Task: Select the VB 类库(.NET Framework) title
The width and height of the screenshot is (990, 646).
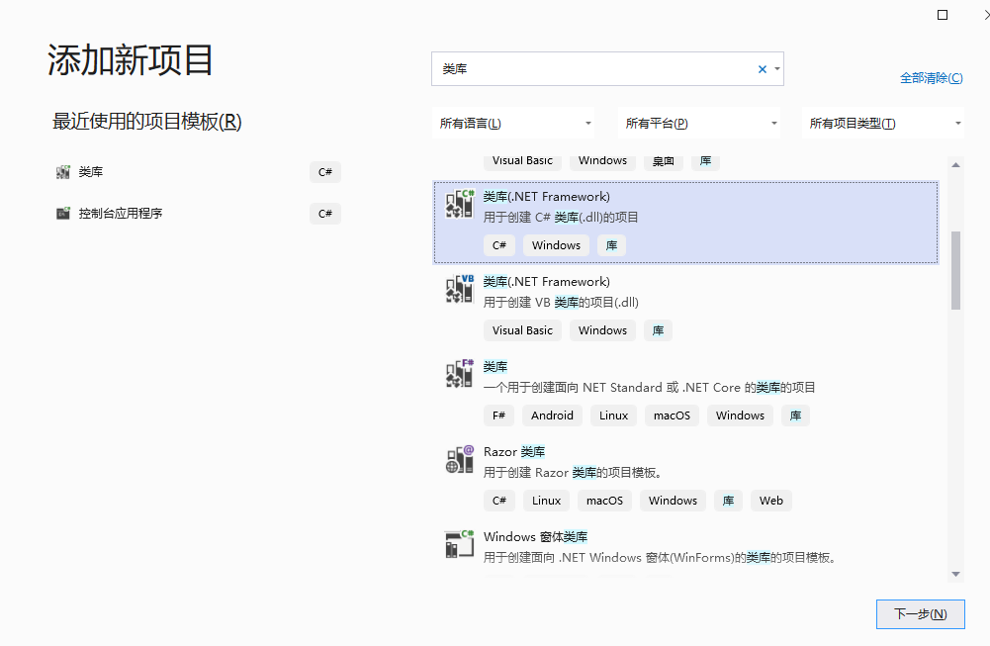Action: point(547,282)
